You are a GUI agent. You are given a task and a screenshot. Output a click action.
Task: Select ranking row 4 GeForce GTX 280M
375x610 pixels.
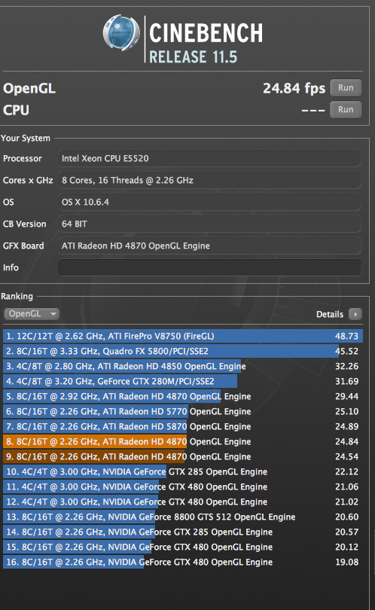[183, 381]
